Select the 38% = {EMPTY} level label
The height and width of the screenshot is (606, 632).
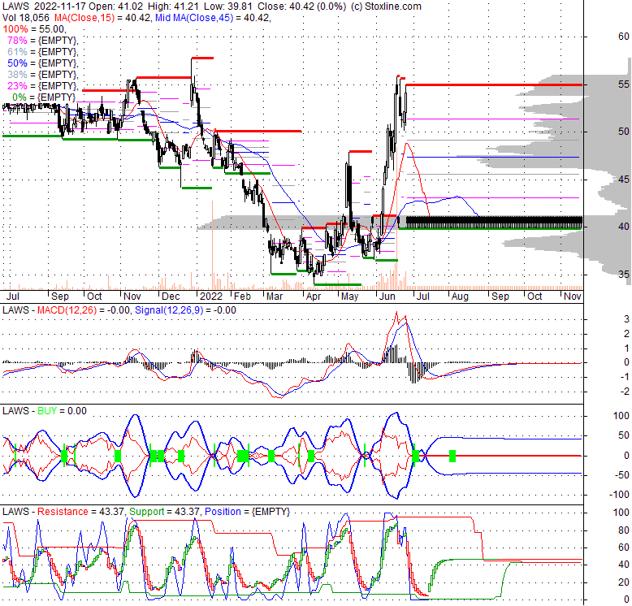point(42,75)
